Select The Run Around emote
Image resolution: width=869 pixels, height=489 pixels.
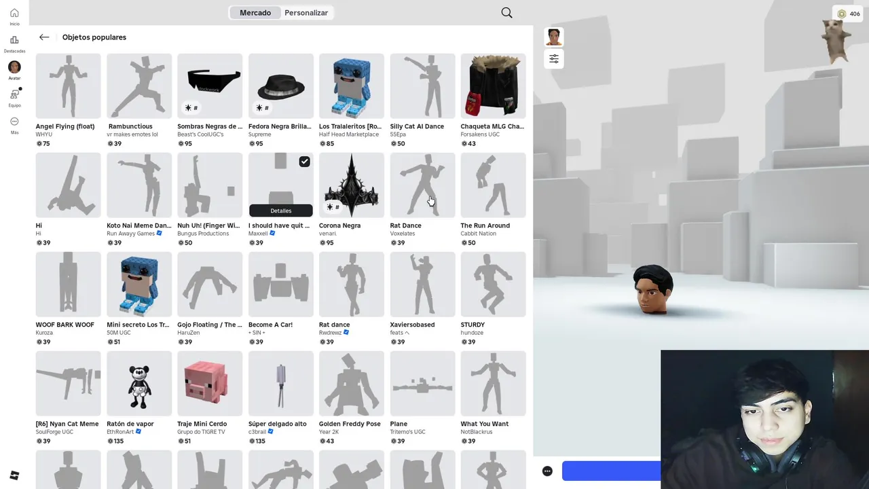click(494, 185)
